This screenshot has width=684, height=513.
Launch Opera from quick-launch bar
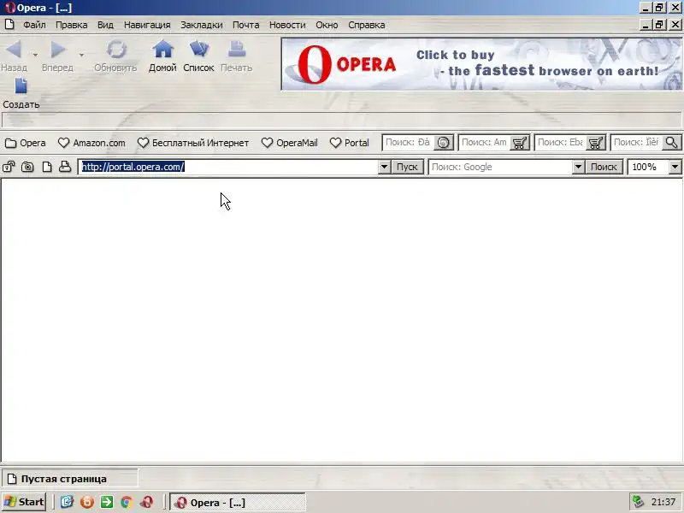(x=146, y=502)
